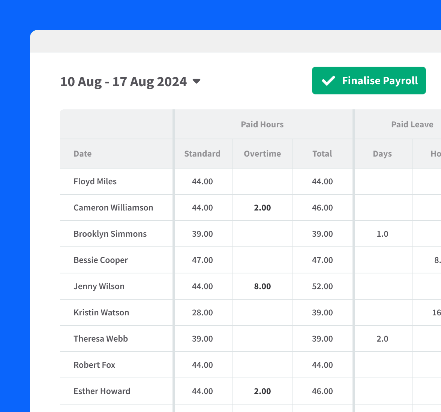
Task: Expand the 10 Aug - 17 Aug dropdown arrow
Action: pos(196,81)
